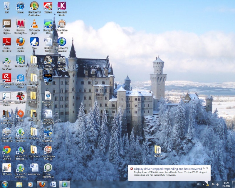The height and width of the screenshot is (188, 235).
Task: Click the calibre E-book management icon
Action: (6, 117)
